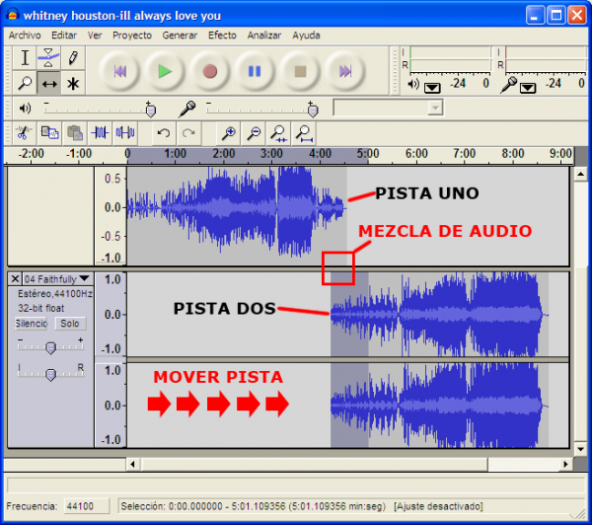Start playback with Play button
The width and height of the screenshot is (592, 525).
coord(165,71)
